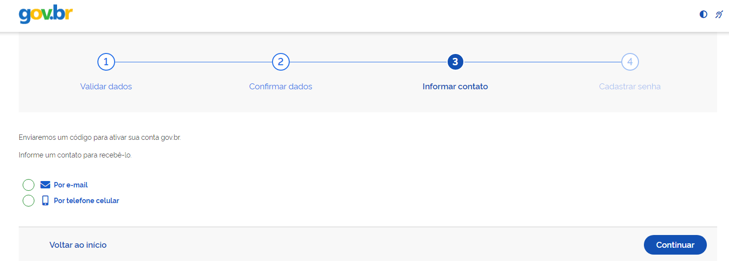Click the active step 3 circle

(x=455, y=62)
